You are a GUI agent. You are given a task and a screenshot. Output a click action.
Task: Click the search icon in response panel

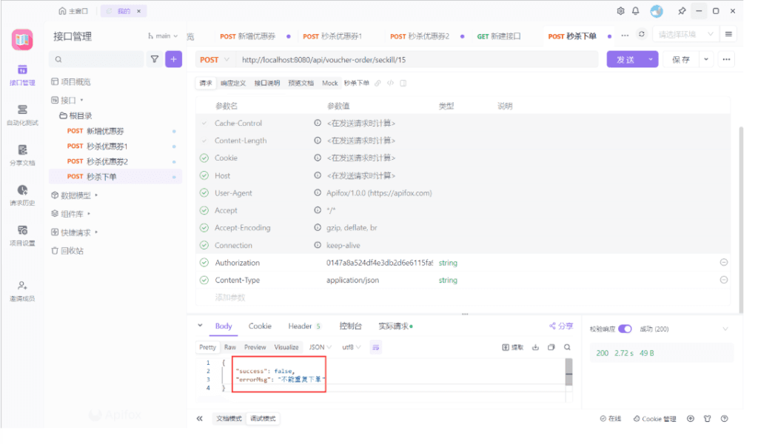pyautogui.click(x=567, y=347)
